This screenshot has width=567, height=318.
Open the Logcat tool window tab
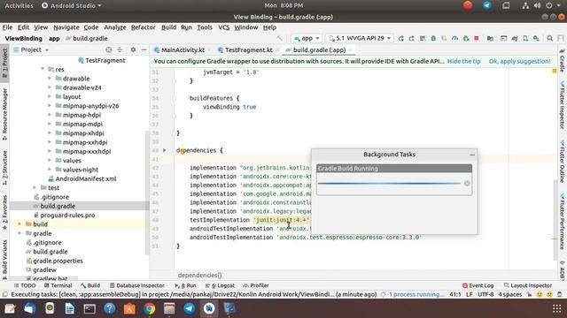click(220, 285)
